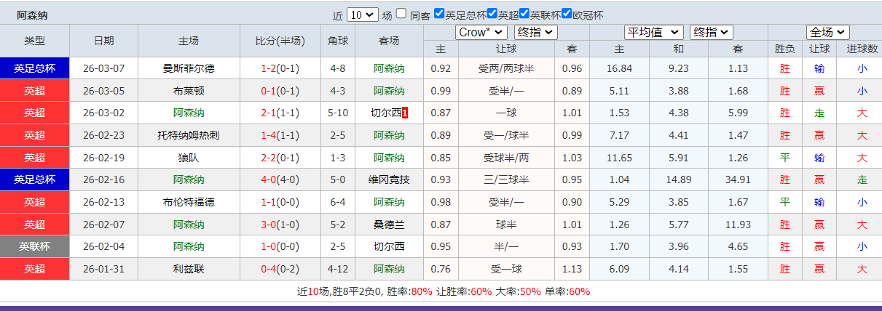The image size is (882, 311).
Task: Open the 利兹联 team link
Action: 189,269
